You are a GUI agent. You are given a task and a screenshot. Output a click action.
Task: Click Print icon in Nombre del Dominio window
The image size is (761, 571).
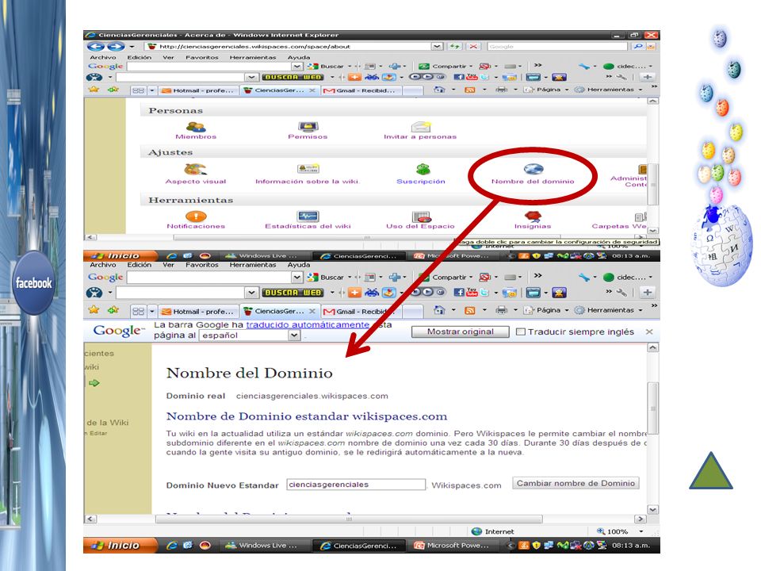click(x=501, y=310)
